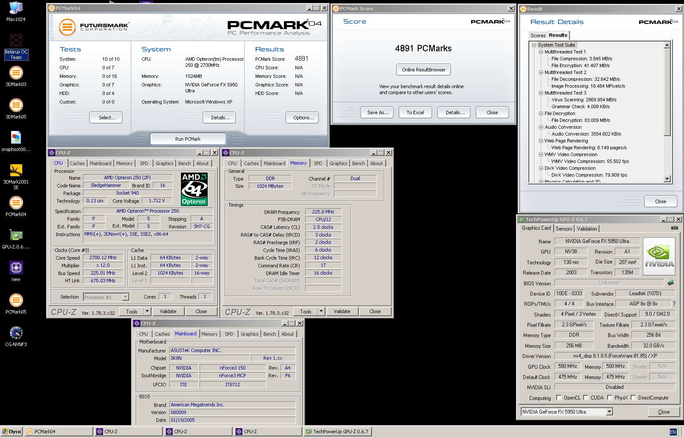This screenshot has height=438, width=684.
Task: Toggle the CUDA checkbox in GPU-Z
Action: click(x=586, y=397)
